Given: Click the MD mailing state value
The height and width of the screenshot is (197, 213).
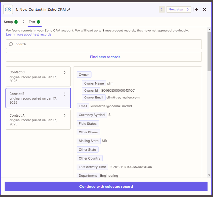Looking at the screenshot, I should (105, 141).
